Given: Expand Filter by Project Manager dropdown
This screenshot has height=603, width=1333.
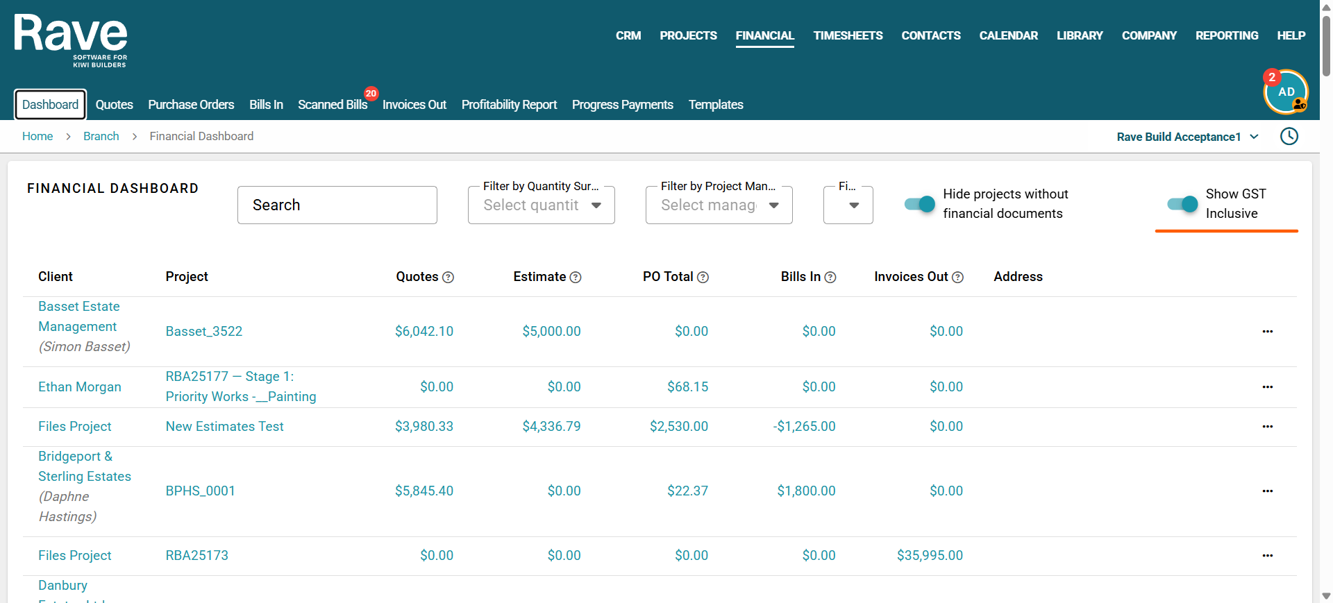Looking at the screenshot, I should point(719,205).
